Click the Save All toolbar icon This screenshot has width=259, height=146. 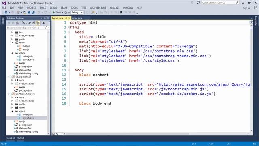pyautogui.click(x=33, y=13)
